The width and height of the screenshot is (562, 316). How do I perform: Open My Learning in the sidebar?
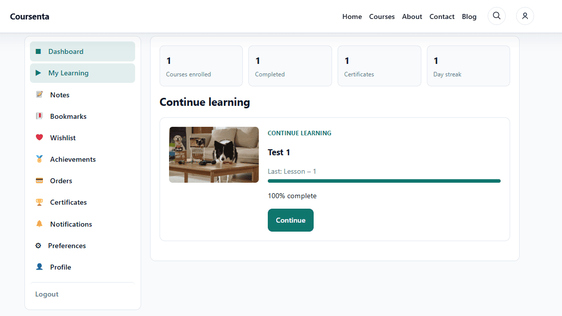[82, 73]
